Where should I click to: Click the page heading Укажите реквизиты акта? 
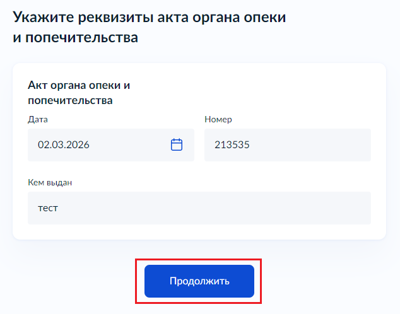[150, 18]
